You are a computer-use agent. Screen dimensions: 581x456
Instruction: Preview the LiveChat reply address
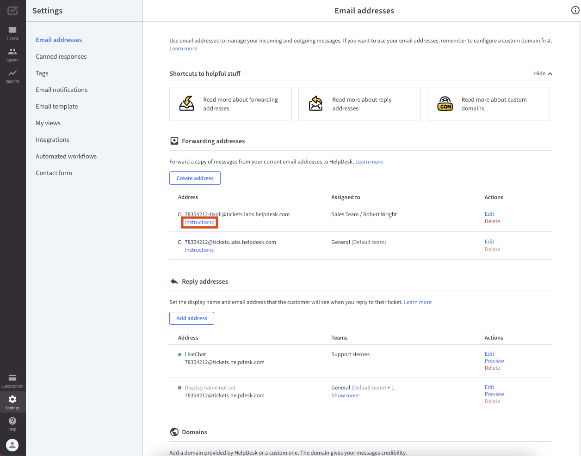coord(494,361)
